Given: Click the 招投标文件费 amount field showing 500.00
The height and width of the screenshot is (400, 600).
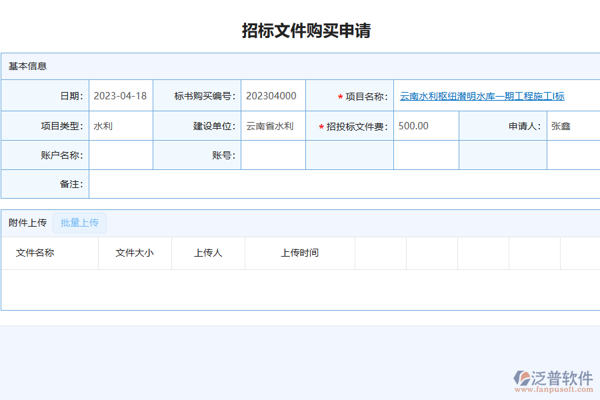Looking at the screenshot, I should [x=425, y=125].
